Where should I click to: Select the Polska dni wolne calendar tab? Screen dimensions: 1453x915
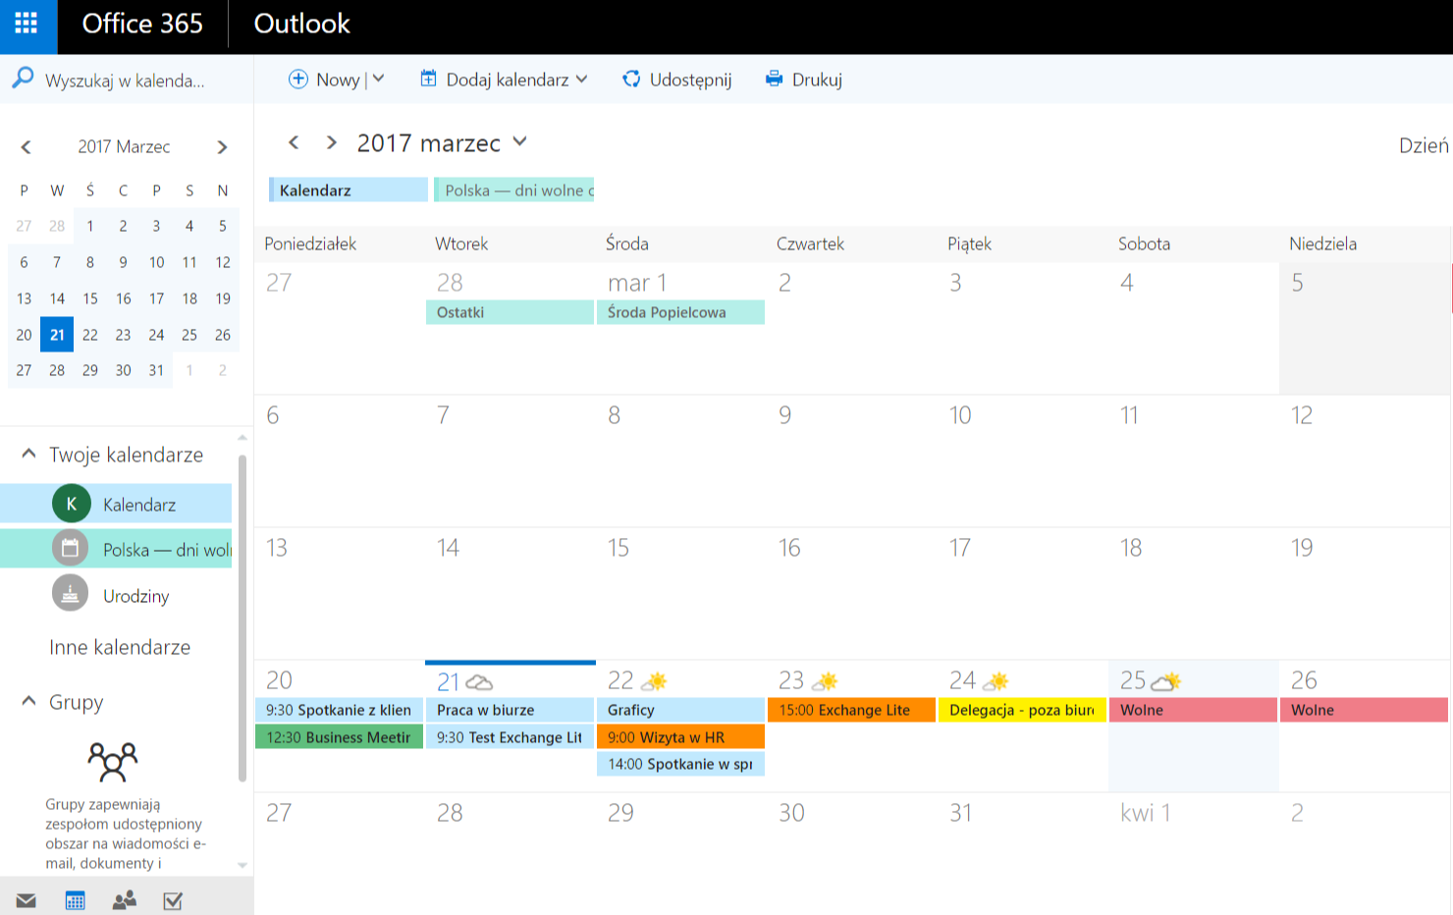514,190
